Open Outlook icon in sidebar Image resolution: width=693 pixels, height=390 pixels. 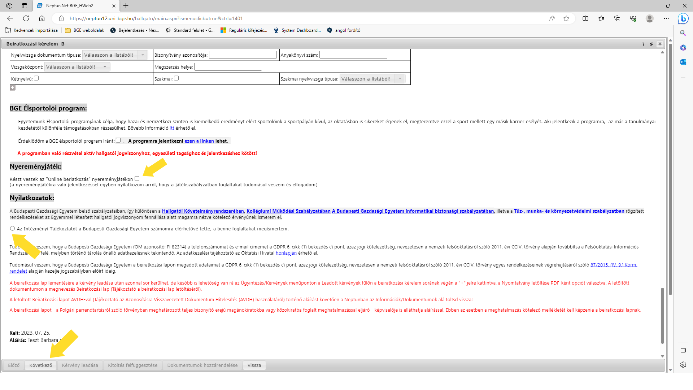pyautogui.click(x=683, y=62)
